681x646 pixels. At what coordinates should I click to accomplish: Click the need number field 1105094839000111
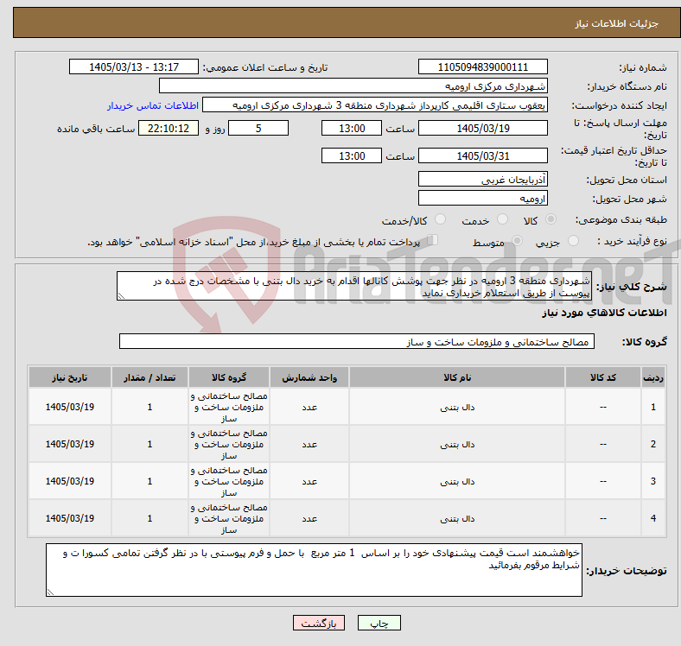[x=482, y=66]
